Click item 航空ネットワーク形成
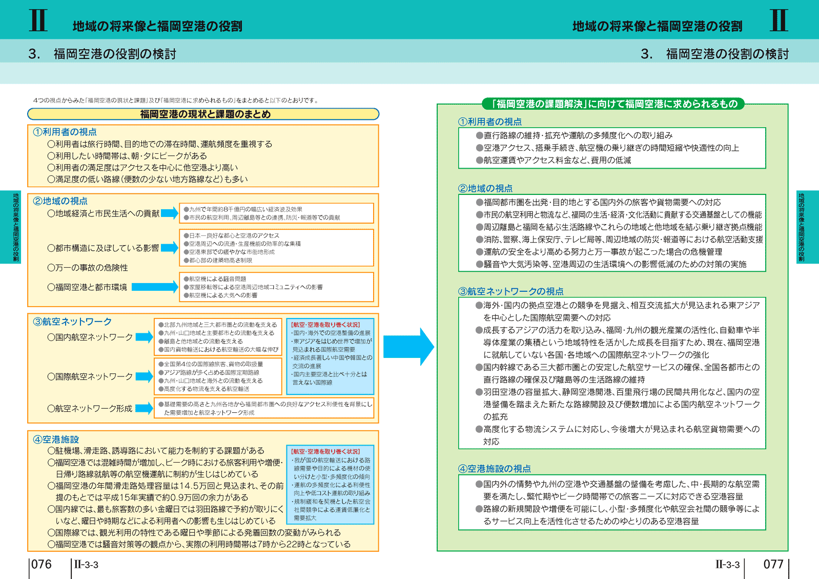 [x=90, y=409]
